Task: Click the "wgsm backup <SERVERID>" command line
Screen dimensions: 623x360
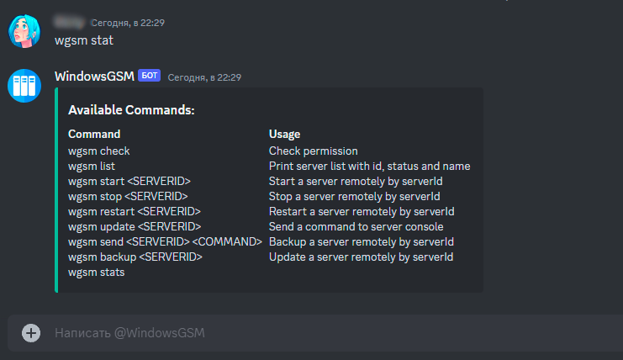Action: pos(135,257)
